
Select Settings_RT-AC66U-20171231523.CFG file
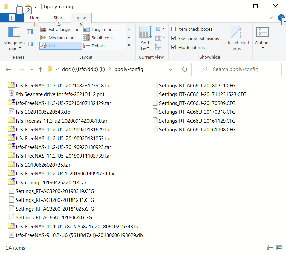click(x=199, y=94)
